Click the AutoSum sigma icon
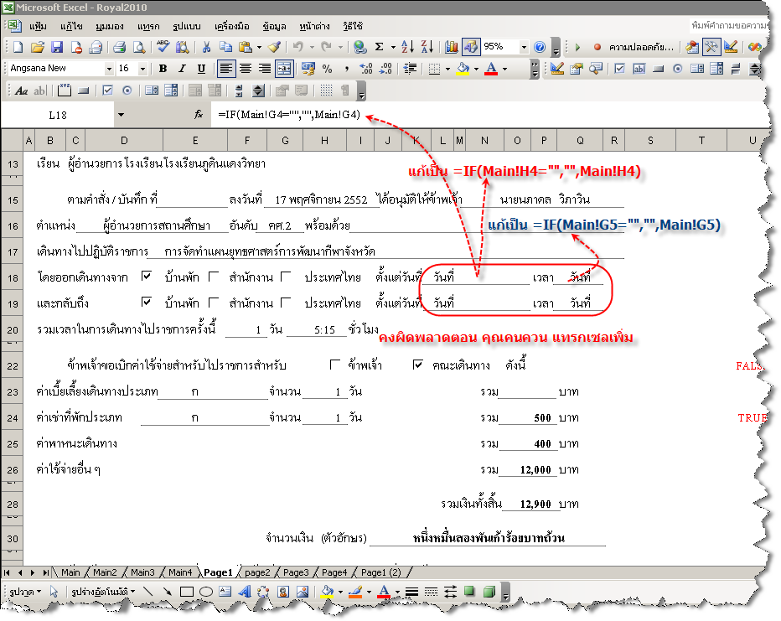This screenshot has width=781, height=621. tap(380, 48)
